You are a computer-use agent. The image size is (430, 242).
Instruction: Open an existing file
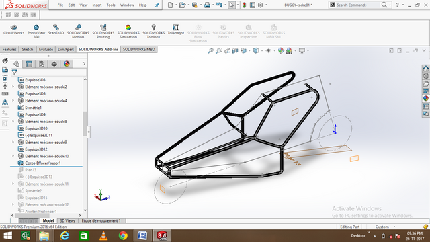182,5
